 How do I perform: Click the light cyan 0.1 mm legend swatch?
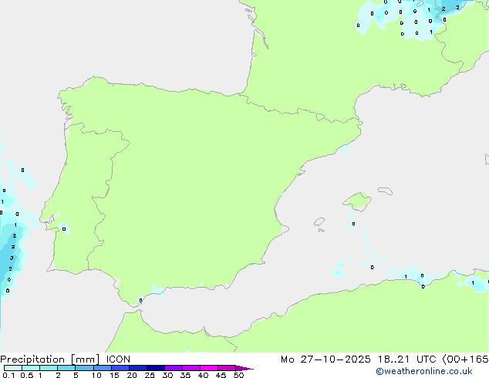click(x=12, y=369)
